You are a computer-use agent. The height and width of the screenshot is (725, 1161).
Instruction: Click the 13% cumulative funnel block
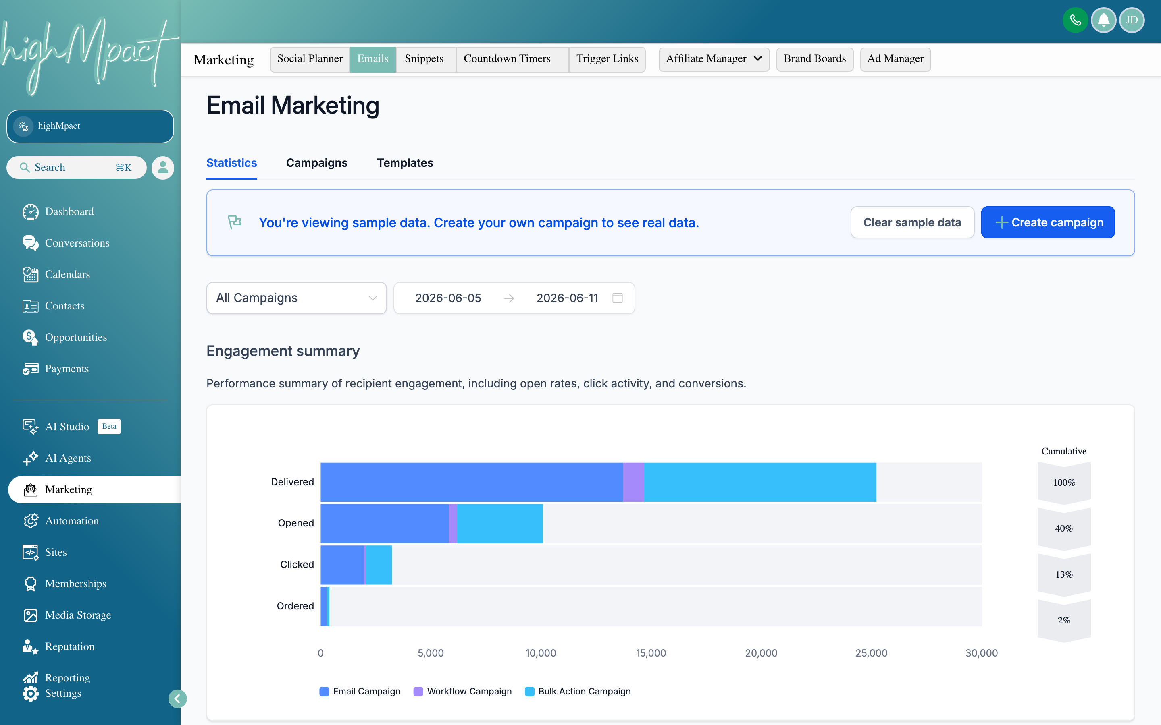[1063, 574]
